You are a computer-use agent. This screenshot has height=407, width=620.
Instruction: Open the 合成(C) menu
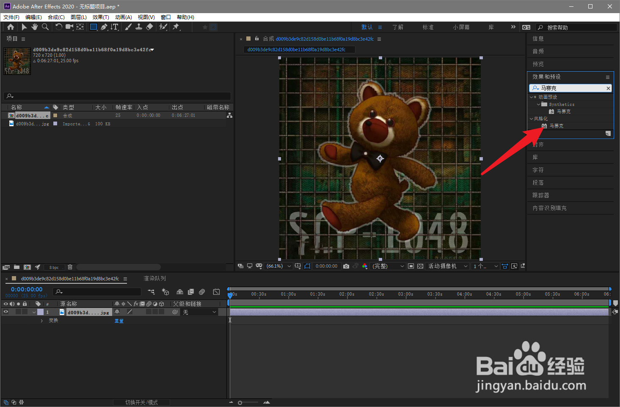(56, 17)
